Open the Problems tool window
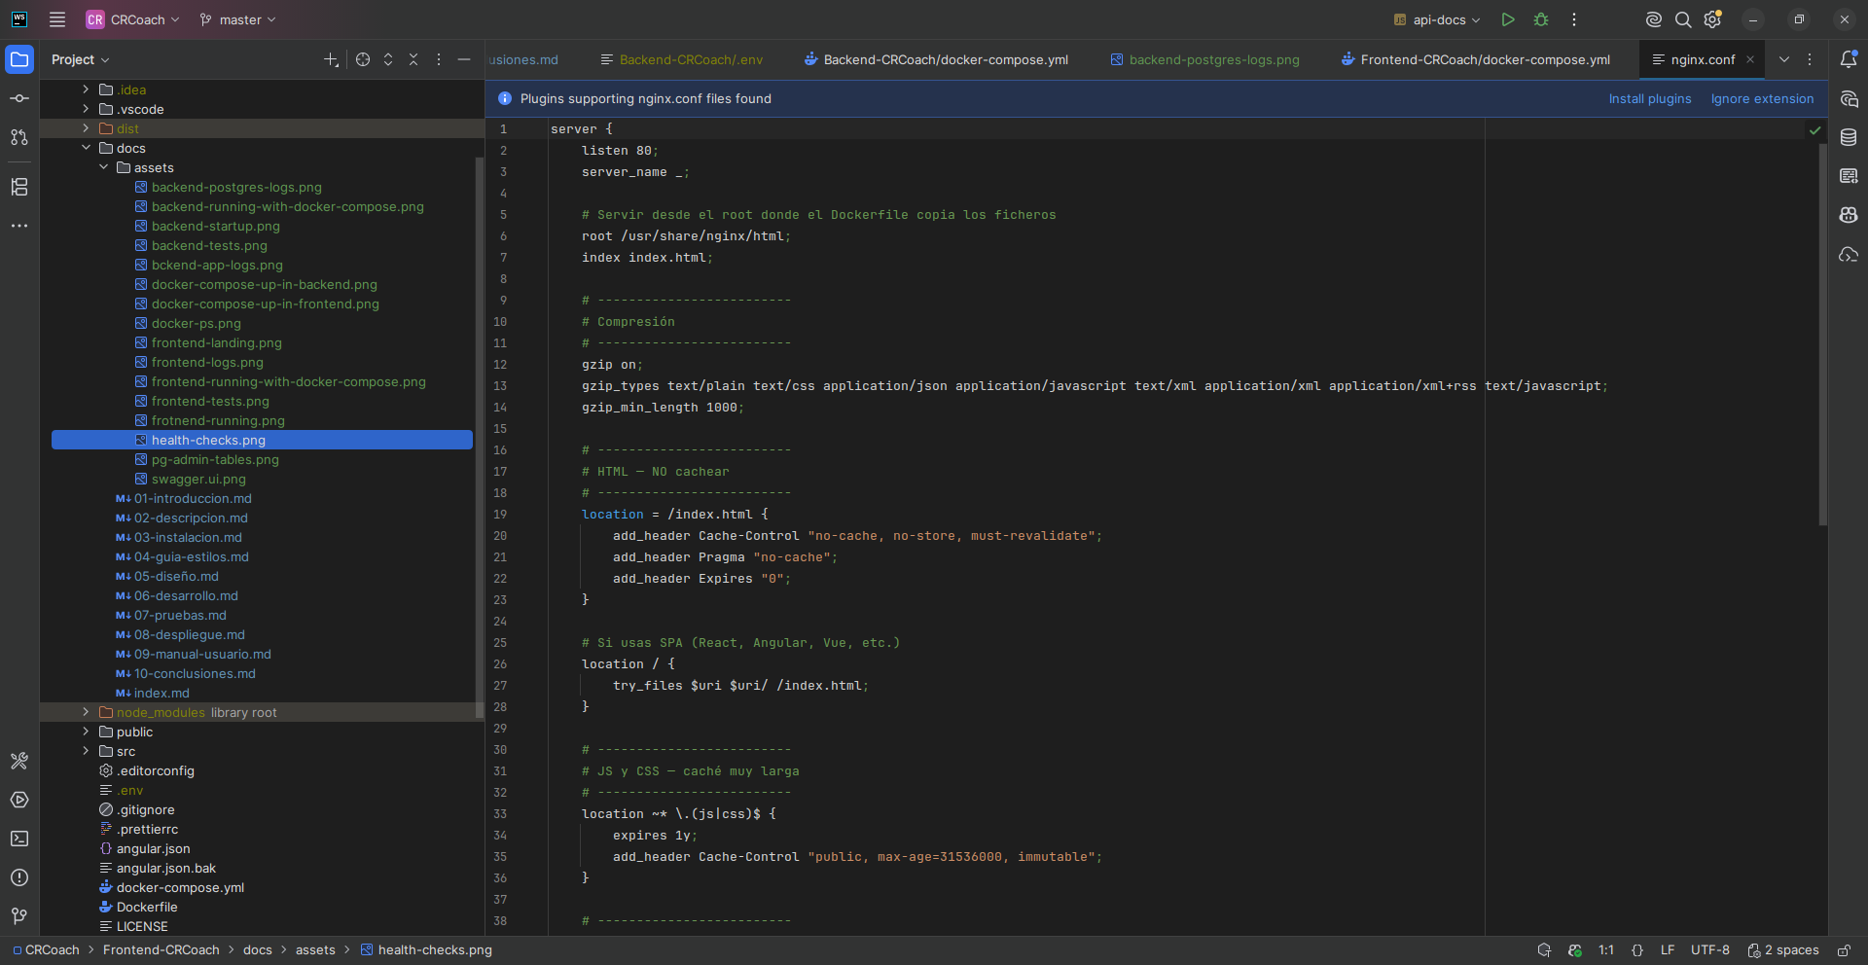Screen dimensions: 1868x965 tap(19, 877)
